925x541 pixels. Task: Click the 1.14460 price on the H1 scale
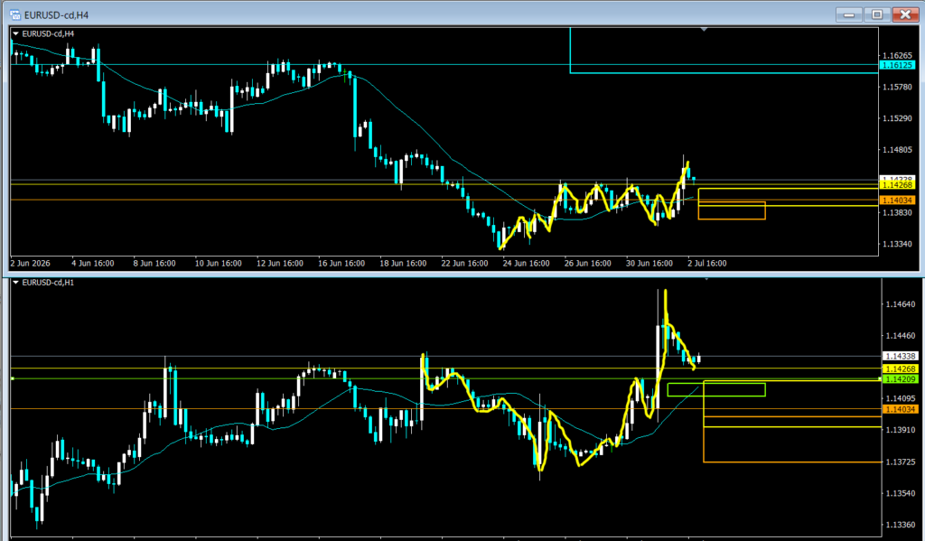pos(901,336)
